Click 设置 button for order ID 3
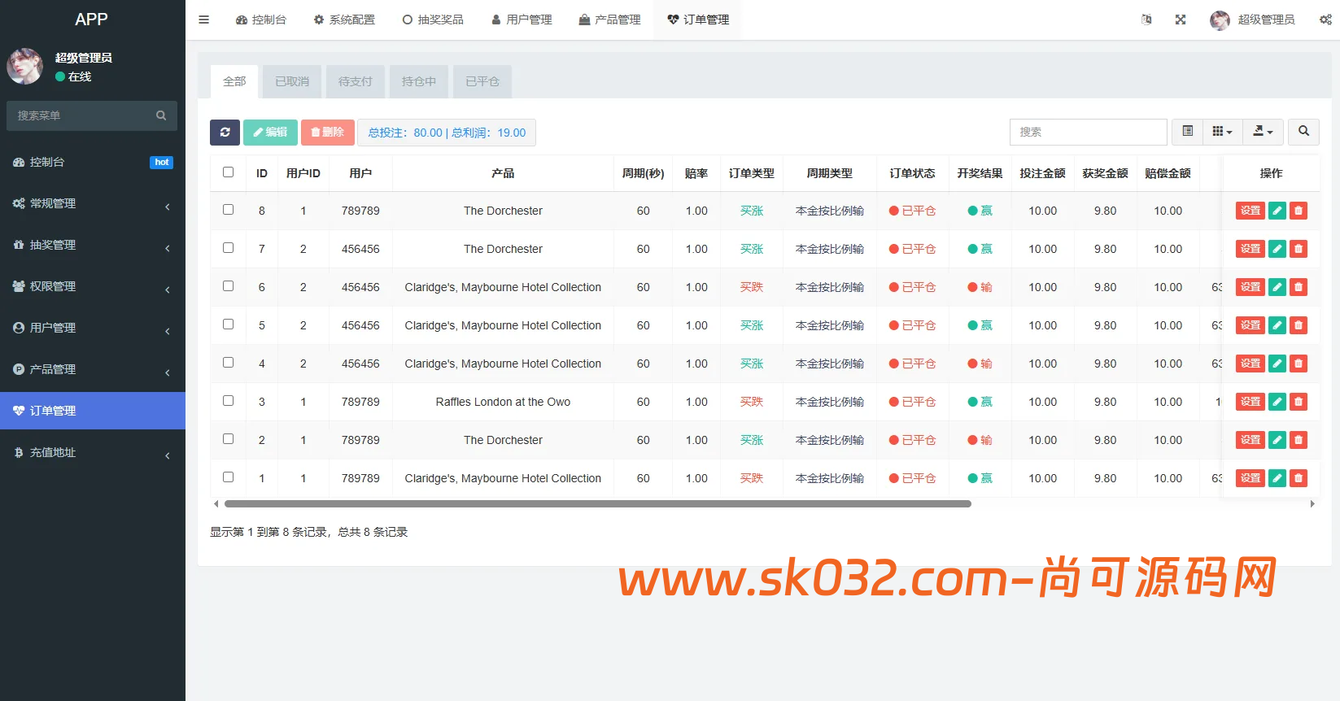The height and width of the screenshot is (701, 1340). pos(1251,402)
